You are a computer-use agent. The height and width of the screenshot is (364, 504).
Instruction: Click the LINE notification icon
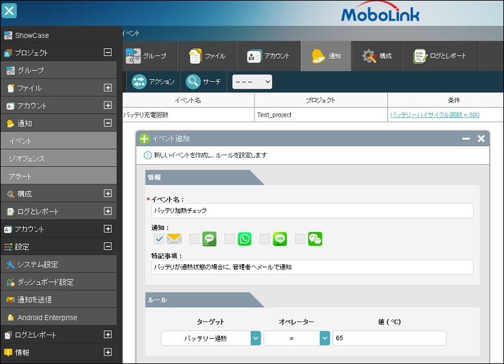(280, 239)
